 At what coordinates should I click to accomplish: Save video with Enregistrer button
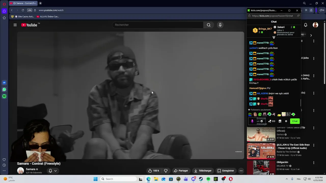point(226,171)
